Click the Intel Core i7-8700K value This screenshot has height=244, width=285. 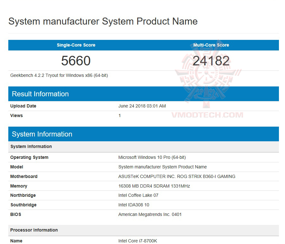coord(138,241)
